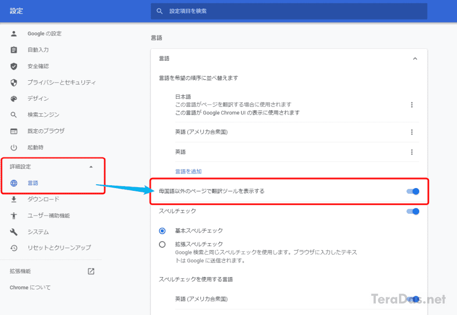Image resolution: width=457 pixels, height=315 pixels.
Task: Select the 基本スペルチェック radio button
Action: (162, 231)
